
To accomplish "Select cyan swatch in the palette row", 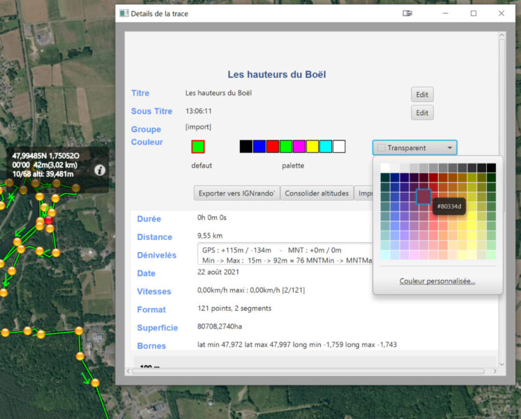I will [326, 147].
